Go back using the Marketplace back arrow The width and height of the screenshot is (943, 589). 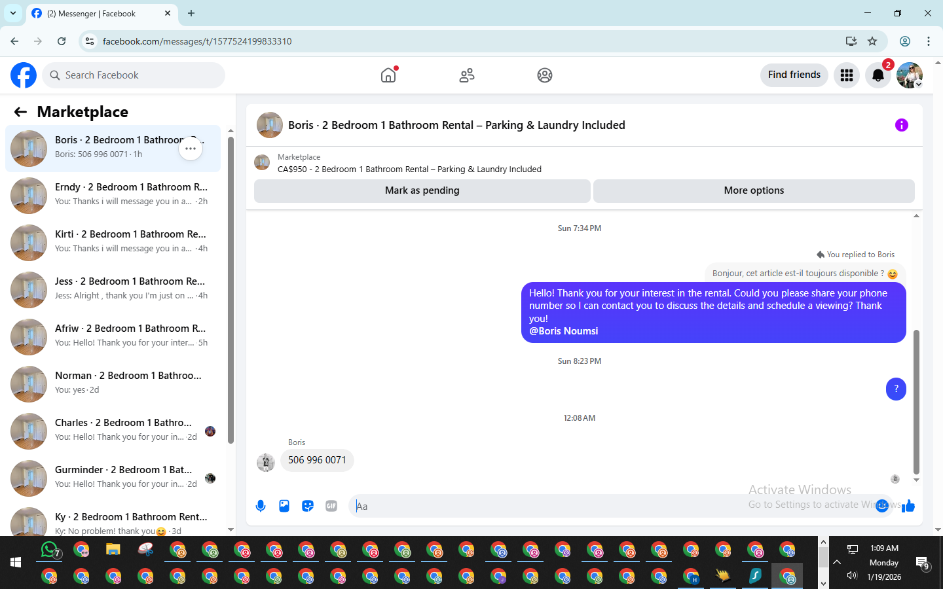[20, 112]
